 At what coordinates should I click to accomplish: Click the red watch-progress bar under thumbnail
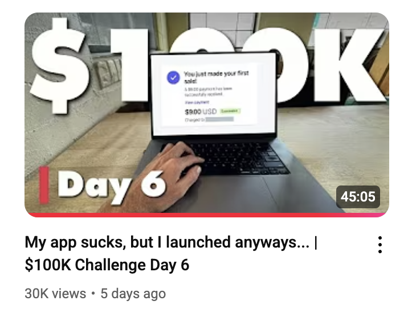click(x=207, y=215)
